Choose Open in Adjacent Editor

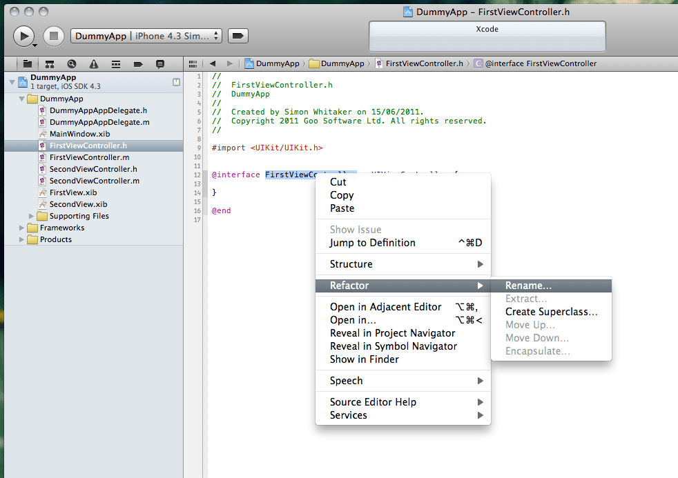pyautogui.click(x=403, y=307)
